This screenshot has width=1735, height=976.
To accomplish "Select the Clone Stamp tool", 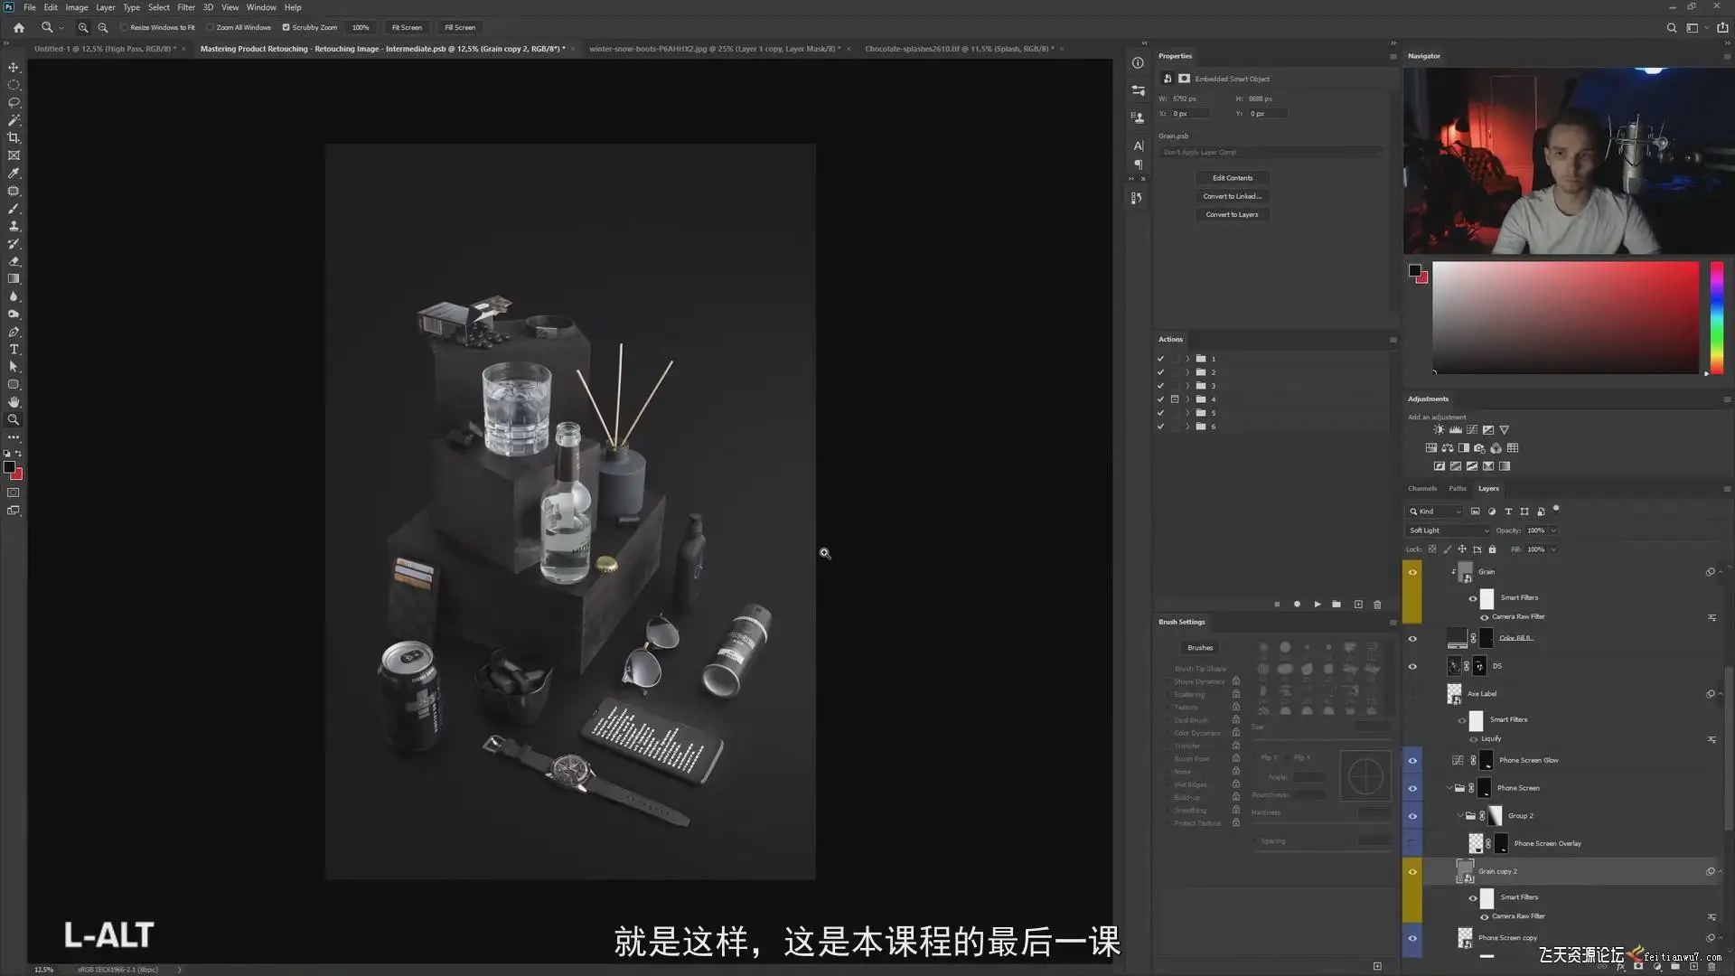I will 14,226.
